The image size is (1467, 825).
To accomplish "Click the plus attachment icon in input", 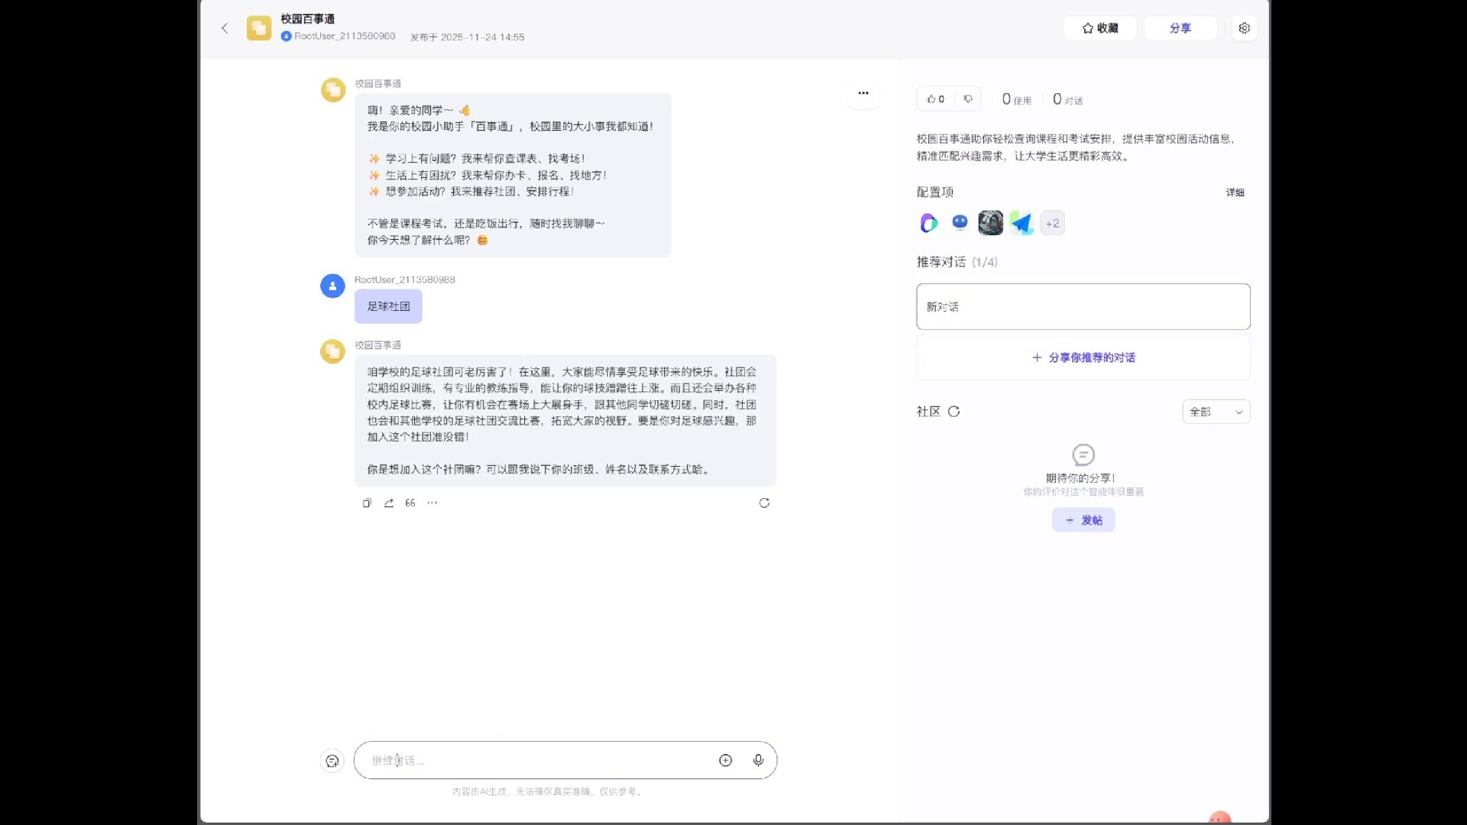I will click(x=725, y=760).
